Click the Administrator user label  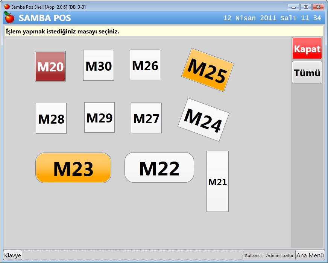point(279,255)
